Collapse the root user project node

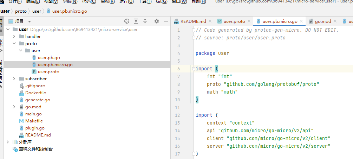tap(8, 30)
